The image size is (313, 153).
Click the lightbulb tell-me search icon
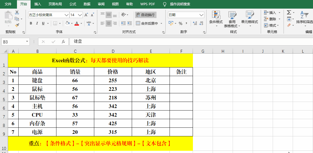[165, 4]
